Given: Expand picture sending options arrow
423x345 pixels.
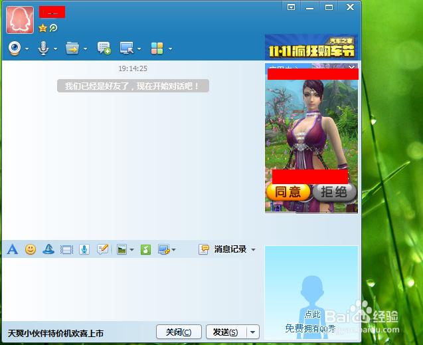Looking at the screenshot, I should point(131,250).
